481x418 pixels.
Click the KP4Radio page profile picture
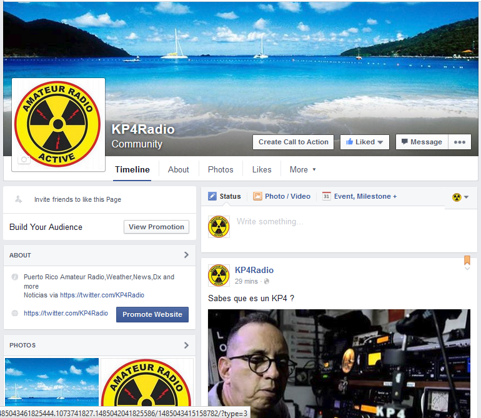pyautogui.click(x=58, y=124)
